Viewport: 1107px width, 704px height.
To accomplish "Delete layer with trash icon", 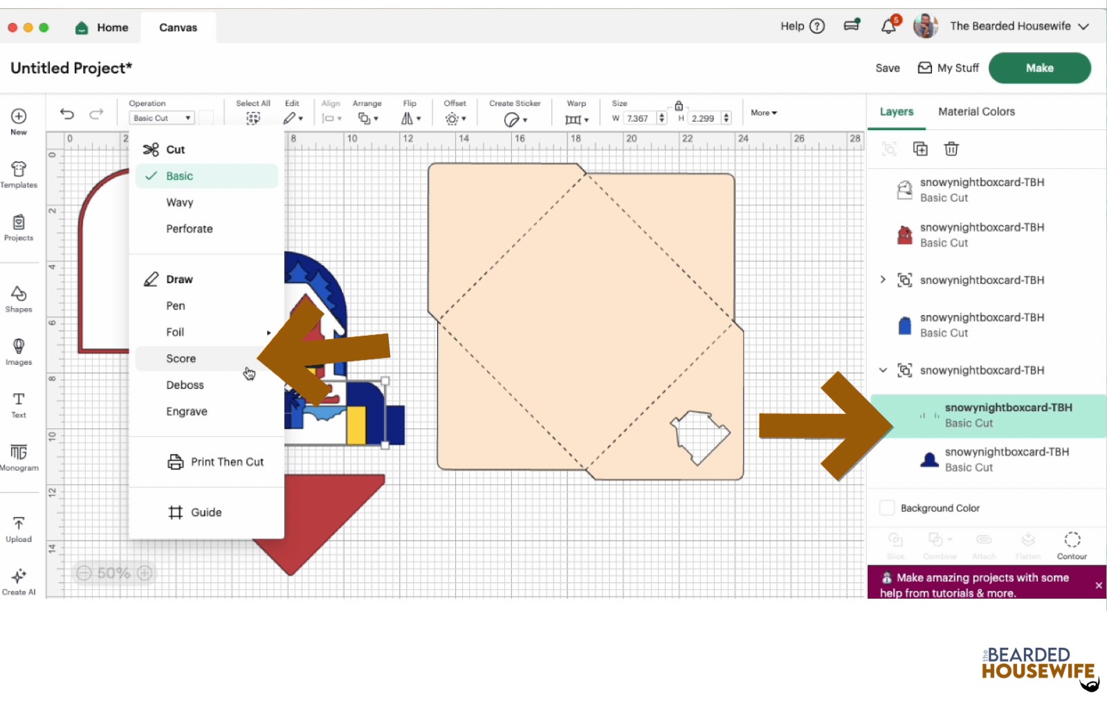I will tap(951, 149).
